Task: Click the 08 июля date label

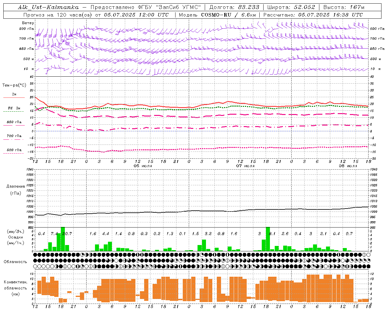Action: pyautogui.click(x=348, y=166)
